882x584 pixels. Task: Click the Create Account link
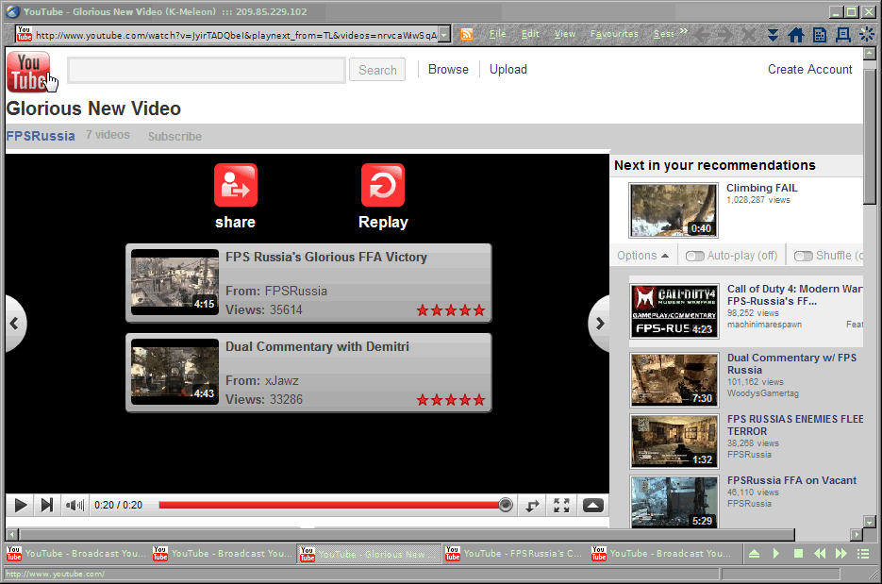click(x=810, y=69)
